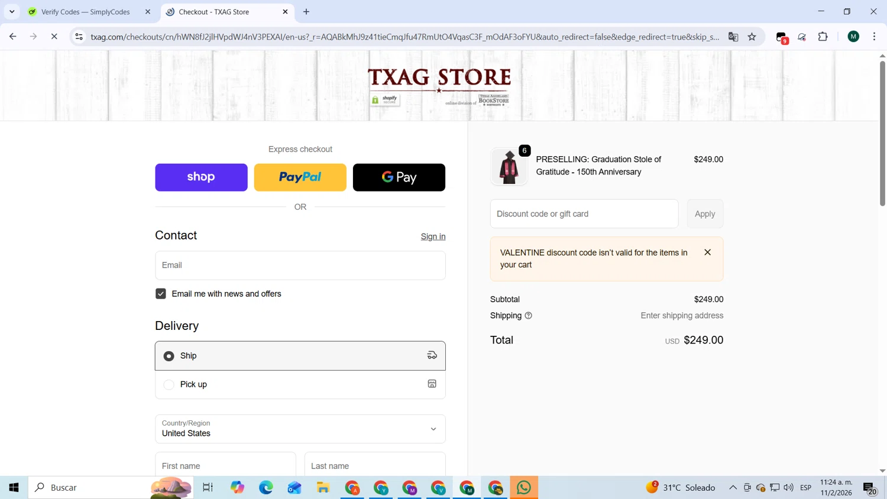Dismiss the VALENTINE discount code error

[707, 252]
